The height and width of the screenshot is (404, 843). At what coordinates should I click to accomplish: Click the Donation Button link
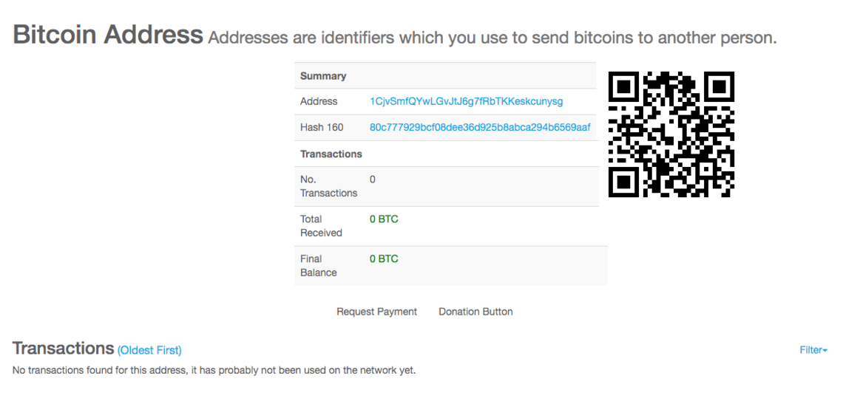(475, 312)
